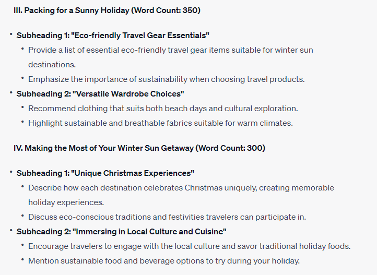Click '(Word Count: 350)' in the section III heading
The height and width of the screenshot is (275, 377).
(166, 10)
